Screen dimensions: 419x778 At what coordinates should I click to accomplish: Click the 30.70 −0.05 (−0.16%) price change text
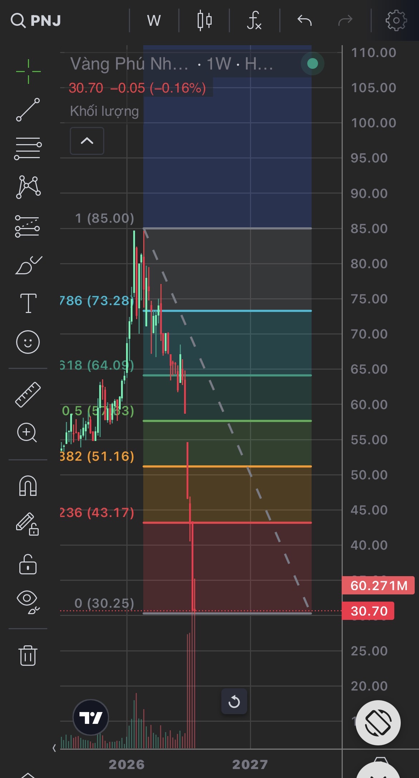137,88
